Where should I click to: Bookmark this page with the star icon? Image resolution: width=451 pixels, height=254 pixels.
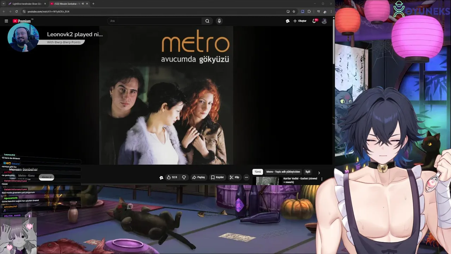[294, 11]
